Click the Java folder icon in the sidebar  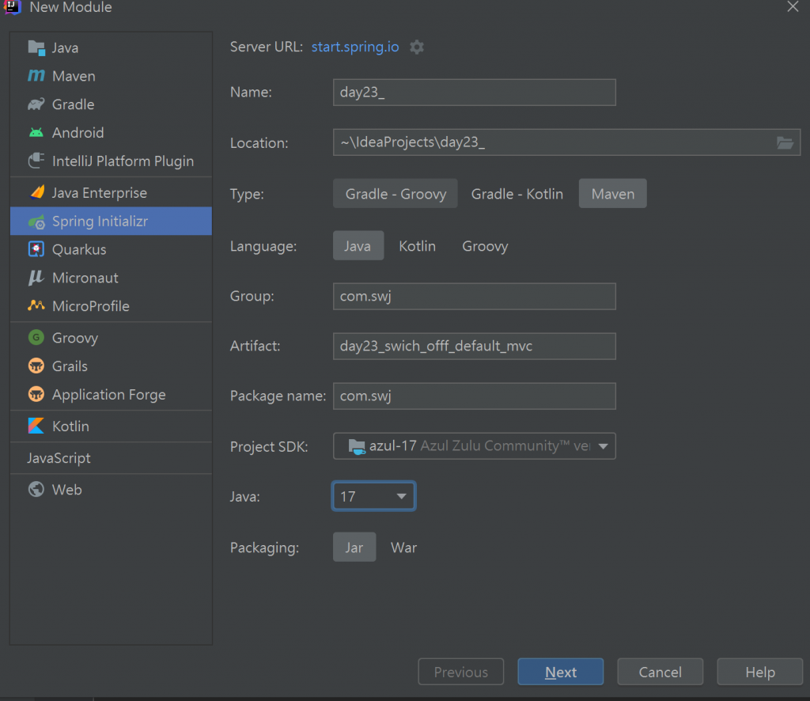36,47
